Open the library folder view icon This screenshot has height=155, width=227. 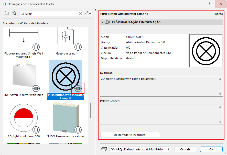coord(7,14)
